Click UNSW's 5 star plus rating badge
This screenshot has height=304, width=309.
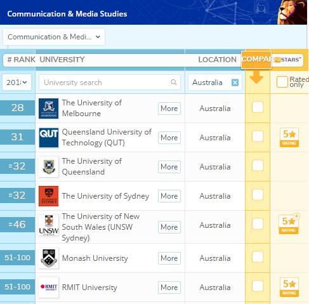click(289, 224)
